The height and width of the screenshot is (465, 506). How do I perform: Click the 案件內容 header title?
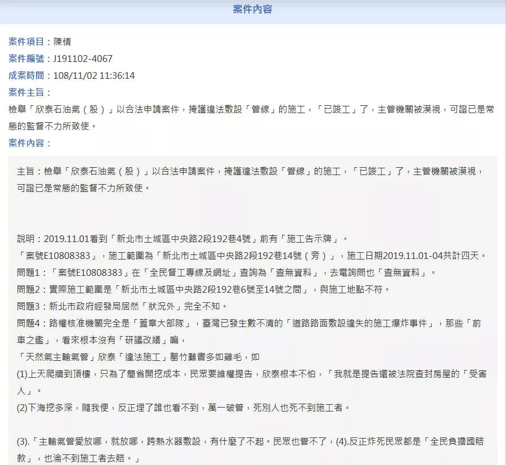click(252, 10)
